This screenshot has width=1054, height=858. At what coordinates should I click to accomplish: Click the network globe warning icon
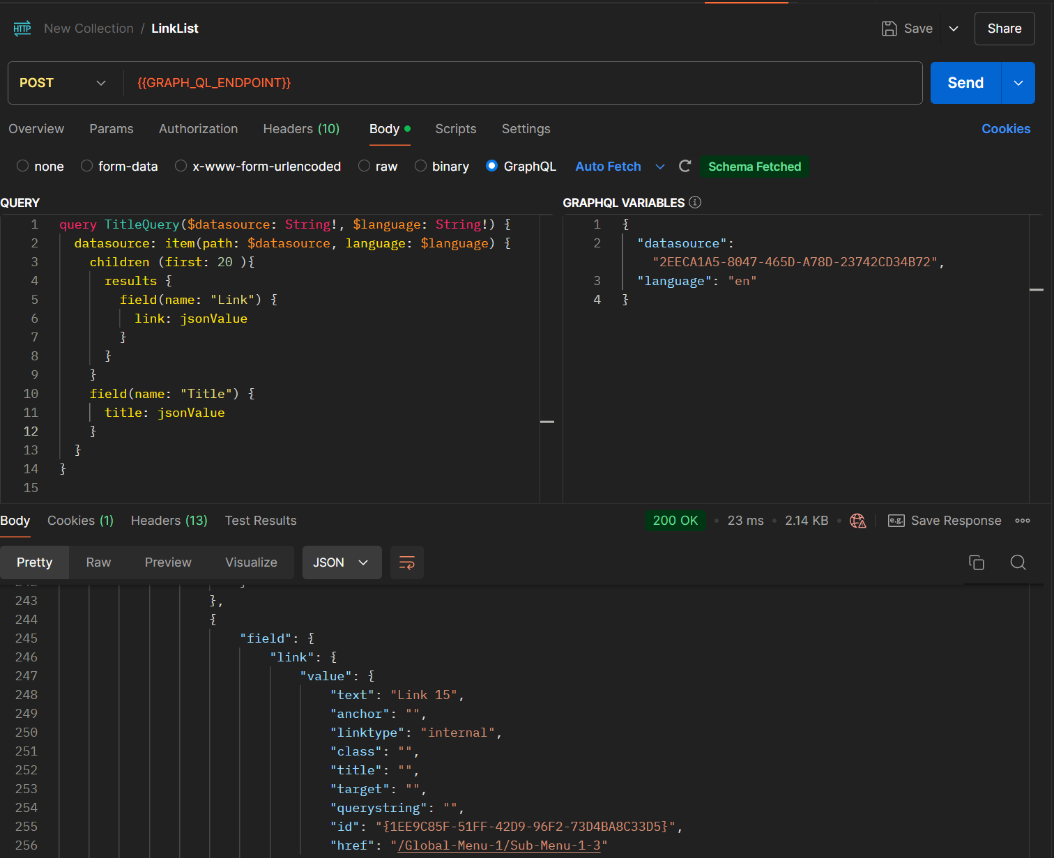tap(858, 521)
